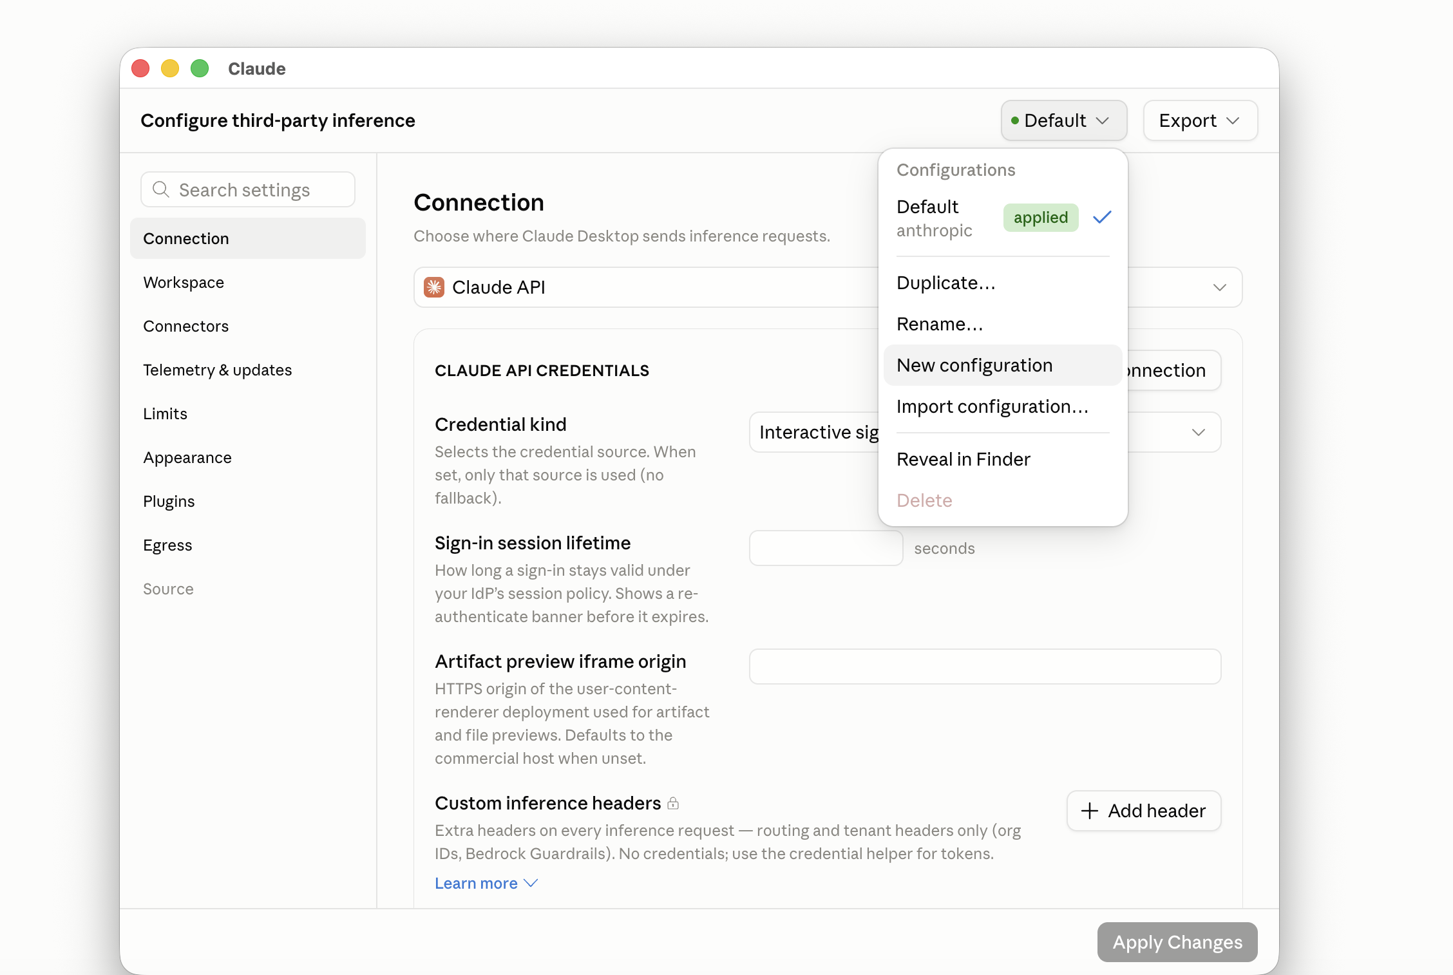Click the search magnifier icon

(x=160, y=189)
